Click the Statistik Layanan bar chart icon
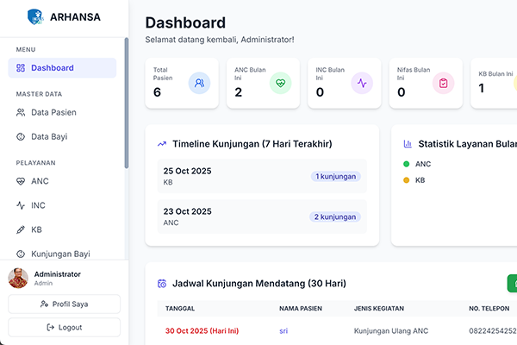 click(x=408, y=144)
